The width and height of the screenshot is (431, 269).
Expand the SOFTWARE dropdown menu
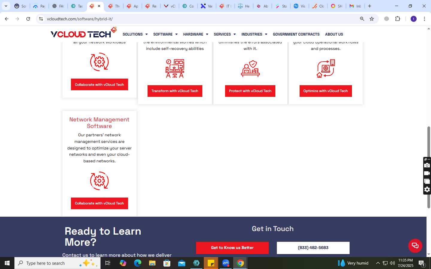[x=165, y=34]
